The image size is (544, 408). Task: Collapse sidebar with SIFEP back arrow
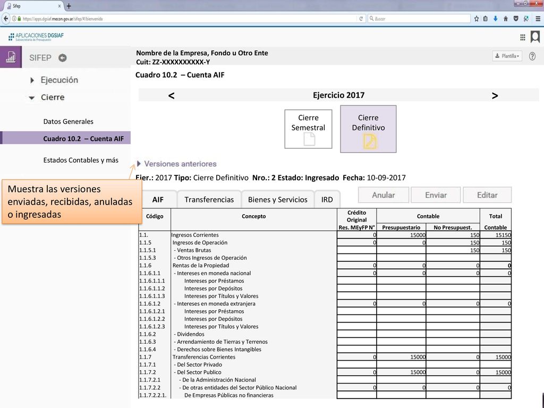coord(63,58)
